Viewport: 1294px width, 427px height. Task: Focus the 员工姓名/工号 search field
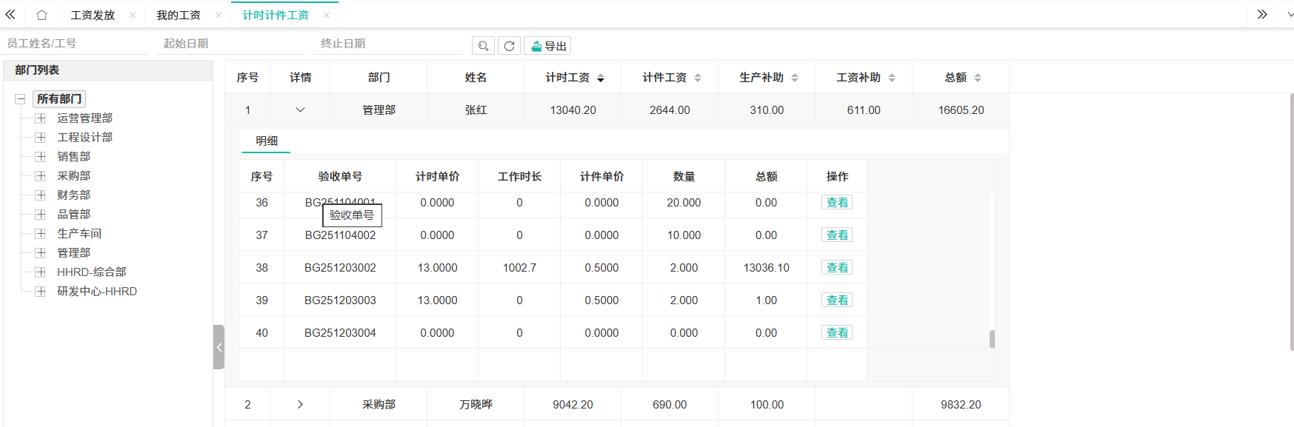click(74, 44)
